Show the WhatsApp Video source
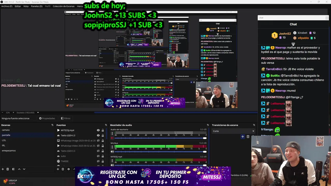 (x=98, y=146)
